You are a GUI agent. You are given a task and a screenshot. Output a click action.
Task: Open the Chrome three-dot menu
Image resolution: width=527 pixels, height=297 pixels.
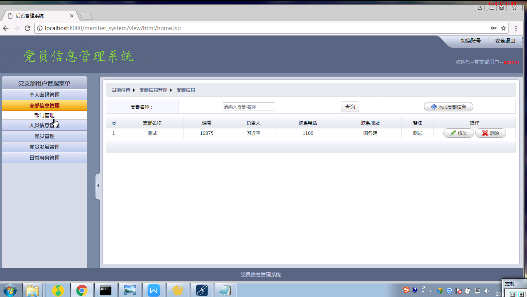(516, 28)
